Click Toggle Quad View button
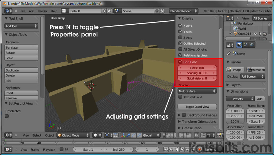 (x=197, y=107)
